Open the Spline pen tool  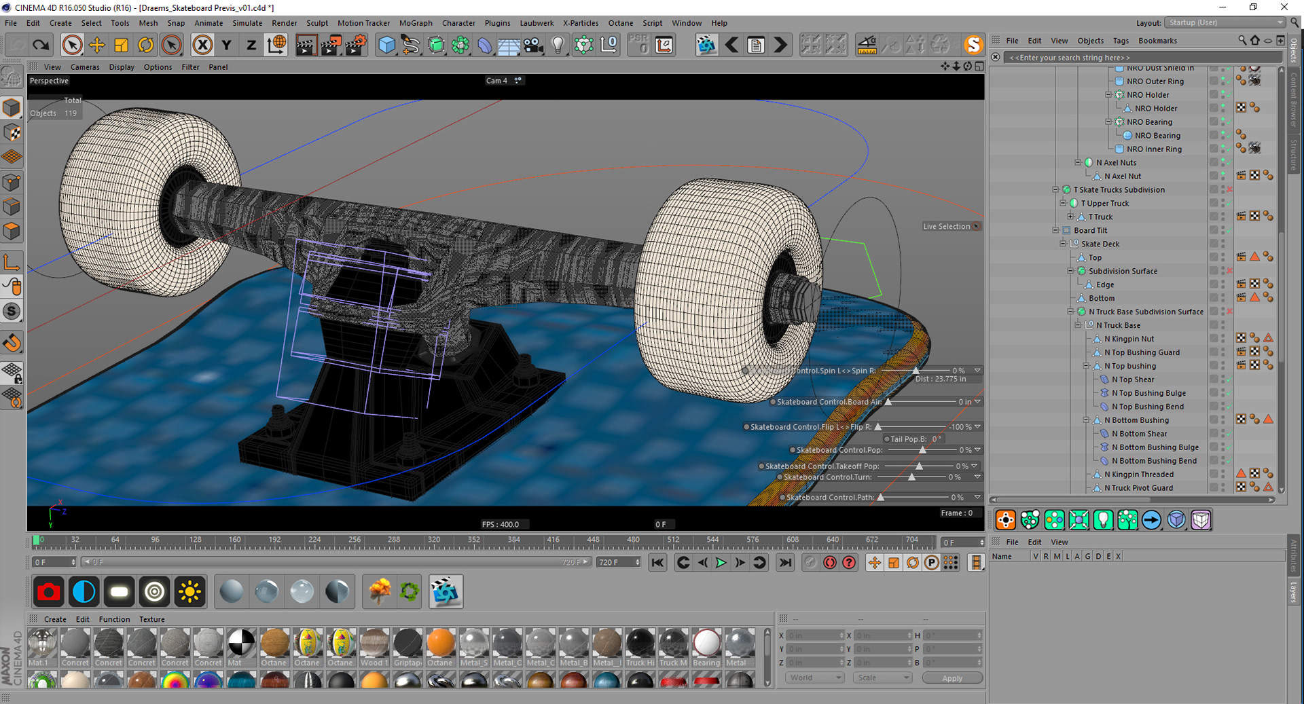coord(411,45)
